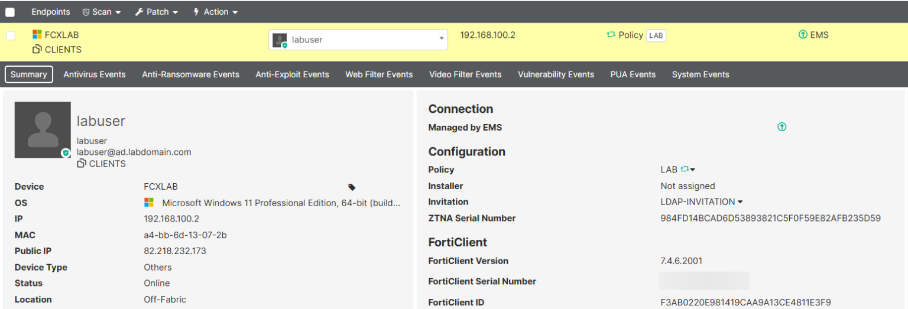908x309 pixels.
Task: Open the LDAP-INVITATION dropdown
Action: [x=702, y=201]
